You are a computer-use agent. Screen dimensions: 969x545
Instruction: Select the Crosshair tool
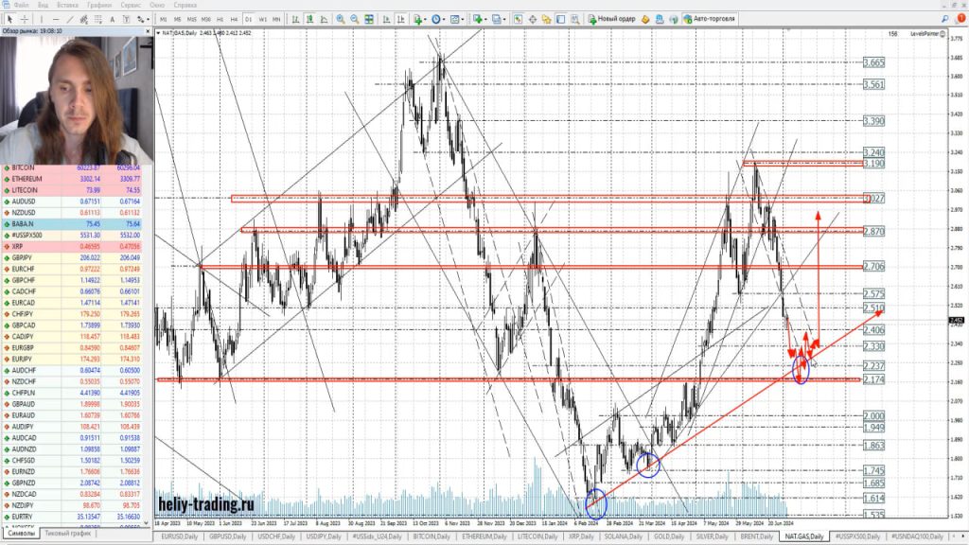[26, 19]
